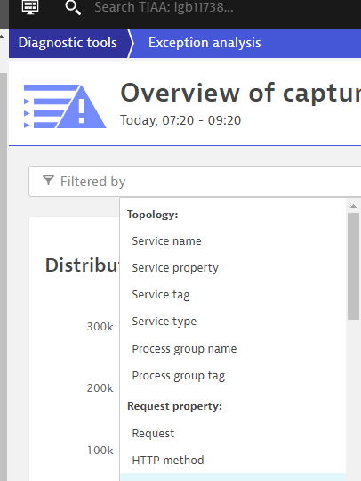Click the dashboard monitor icon in top bar
The image size is (361, 481).
click(x=30, y=7)
